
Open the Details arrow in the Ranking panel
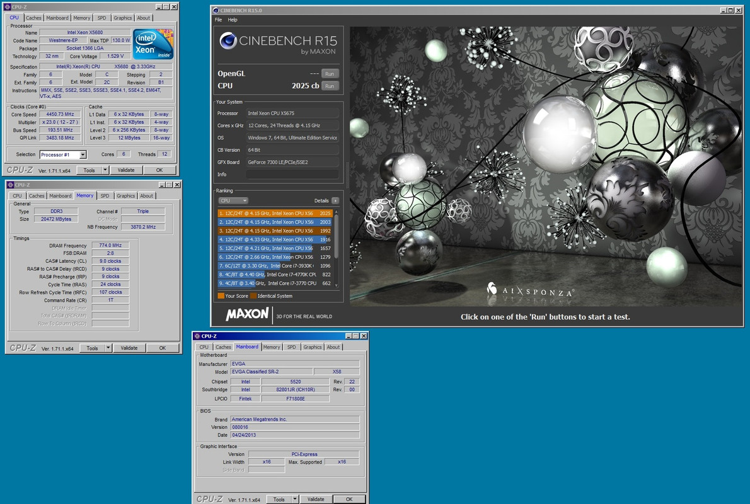pyautogui.click(x=335, y=200)
